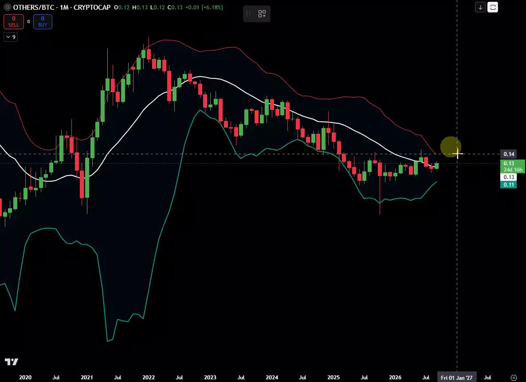Click the rounded square icon at top right
The height and width of the screenshot is (382, 526).
493,7
